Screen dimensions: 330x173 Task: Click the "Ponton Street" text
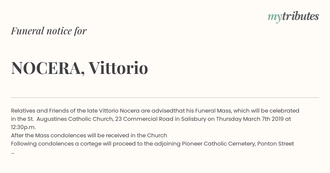coord(276,144)
